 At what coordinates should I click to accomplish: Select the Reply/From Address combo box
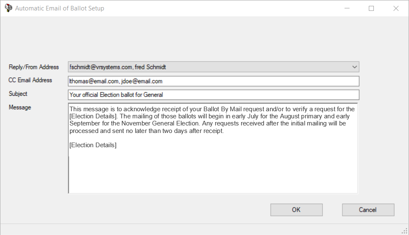click(214, 67)
